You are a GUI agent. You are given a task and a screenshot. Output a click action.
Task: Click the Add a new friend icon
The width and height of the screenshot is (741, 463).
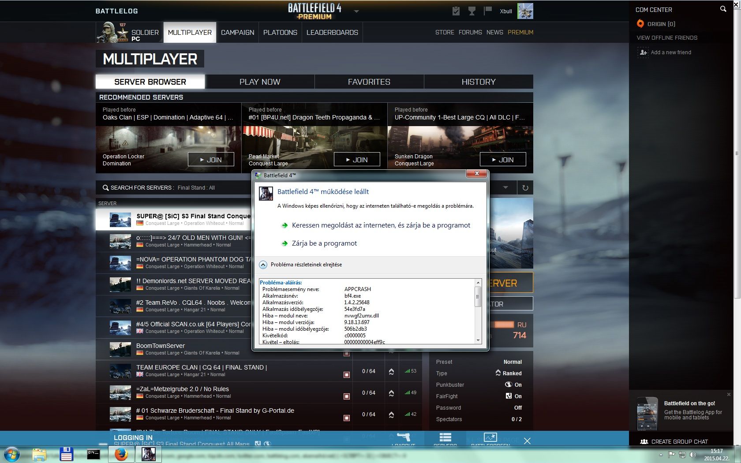[643, 52]
